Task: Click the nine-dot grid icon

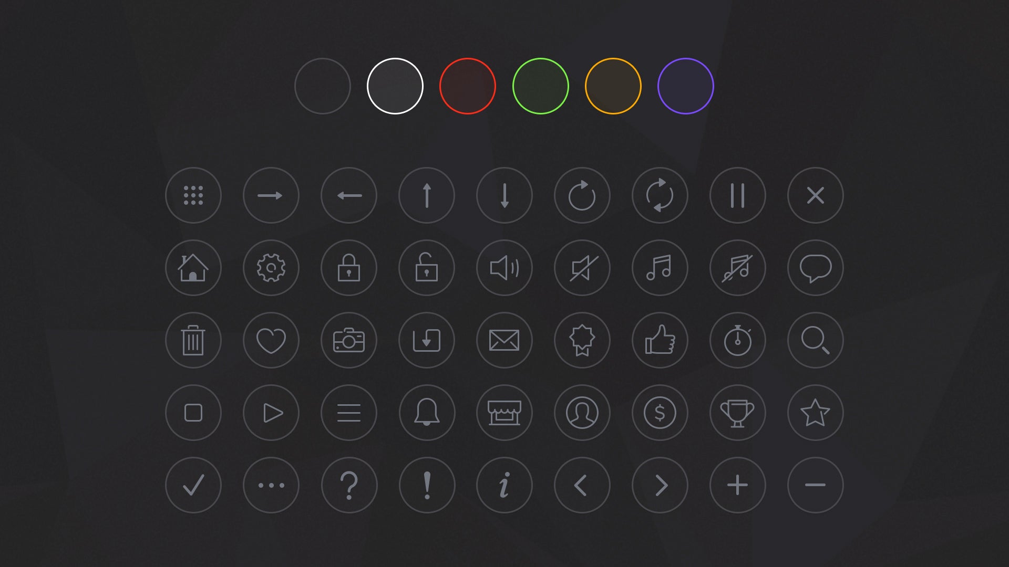Action: 193,195
